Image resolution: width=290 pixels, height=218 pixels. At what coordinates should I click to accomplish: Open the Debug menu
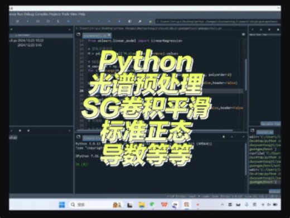click(29, 14)
